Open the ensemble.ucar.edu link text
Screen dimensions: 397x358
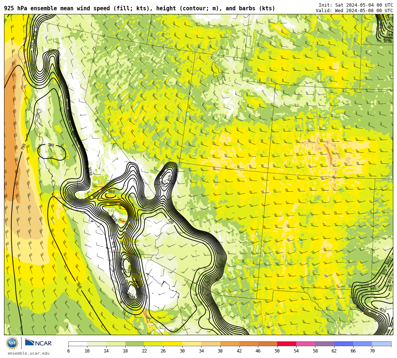click(29, 353)
